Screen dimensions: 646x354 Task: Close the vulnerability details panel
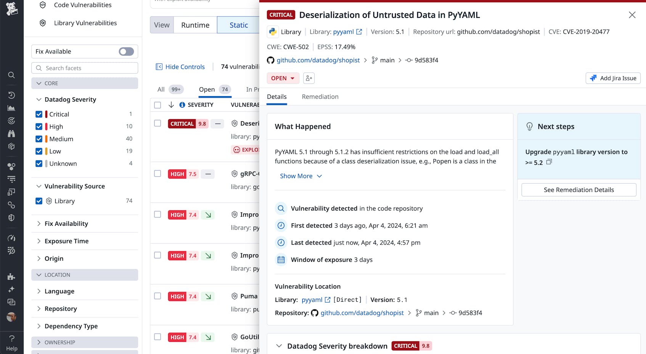click(632, 15)
